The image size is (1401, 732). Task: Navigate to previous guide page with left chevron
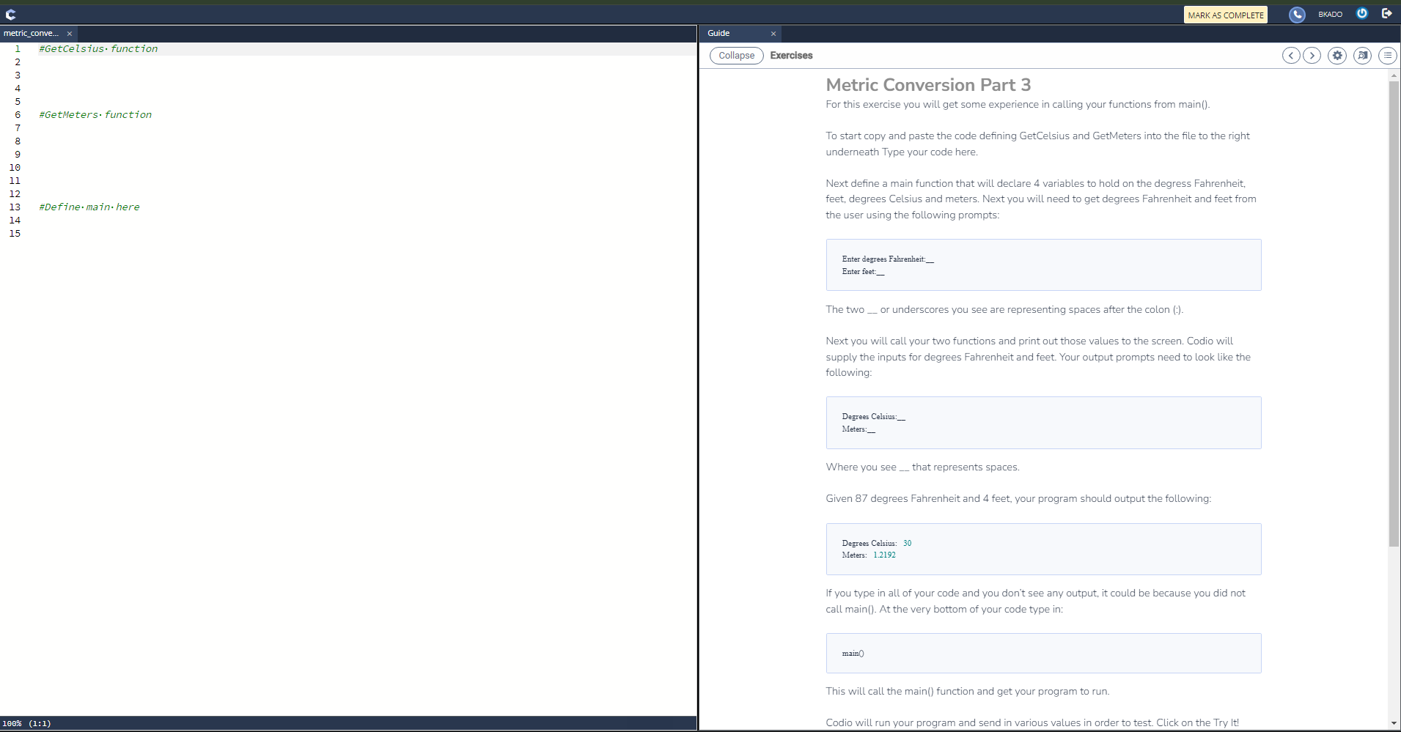point(1291,55)
